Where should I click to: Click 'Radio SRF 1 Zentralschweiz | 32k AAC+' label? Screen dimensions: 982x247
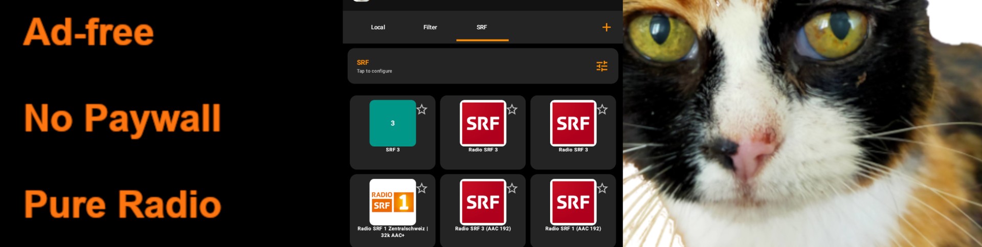[x=393, y=232]
